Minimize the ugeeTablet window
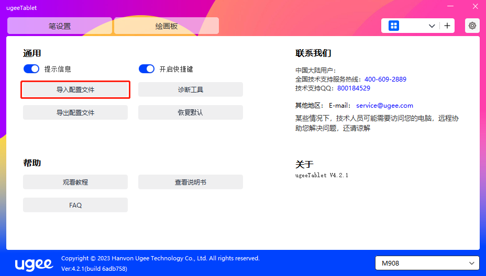This screenshot has height=276, width=486. [450, 6]
